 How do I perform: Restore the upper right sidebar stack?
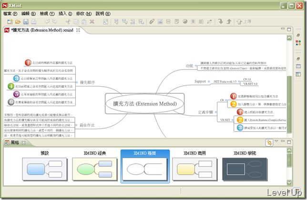298,35
